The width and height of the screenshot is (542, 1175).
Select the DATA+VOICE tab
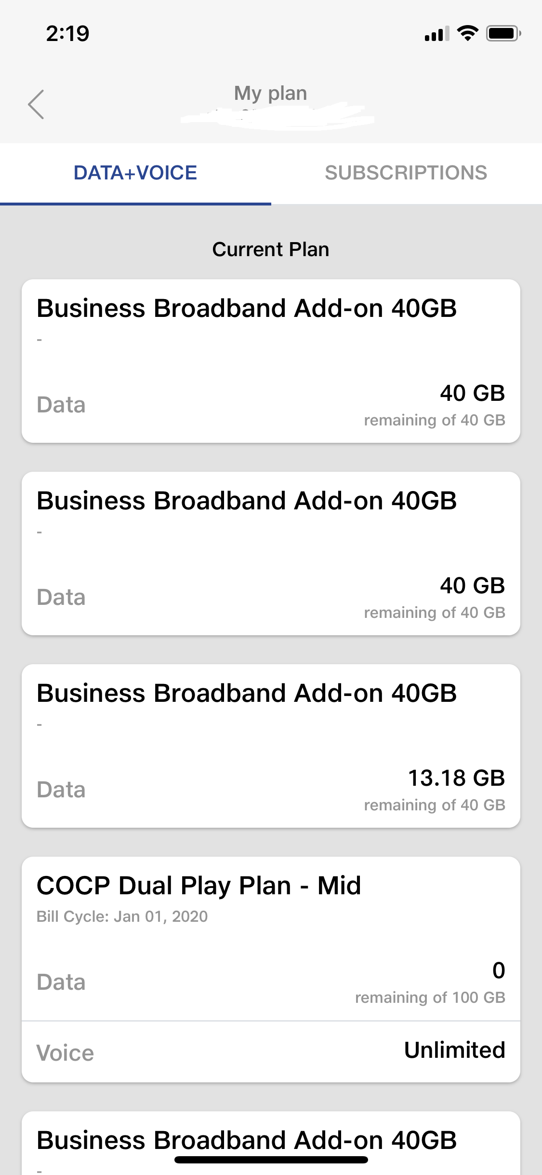point(135,173)
